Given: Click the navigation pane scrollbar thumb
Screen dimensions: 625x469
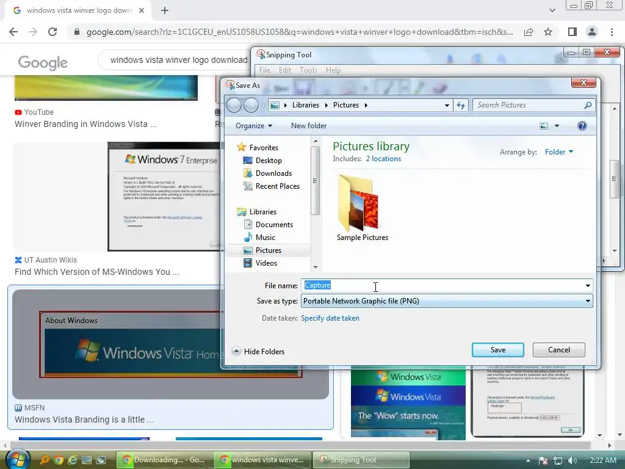Looking at the screenshot, I should coord(316,181).
